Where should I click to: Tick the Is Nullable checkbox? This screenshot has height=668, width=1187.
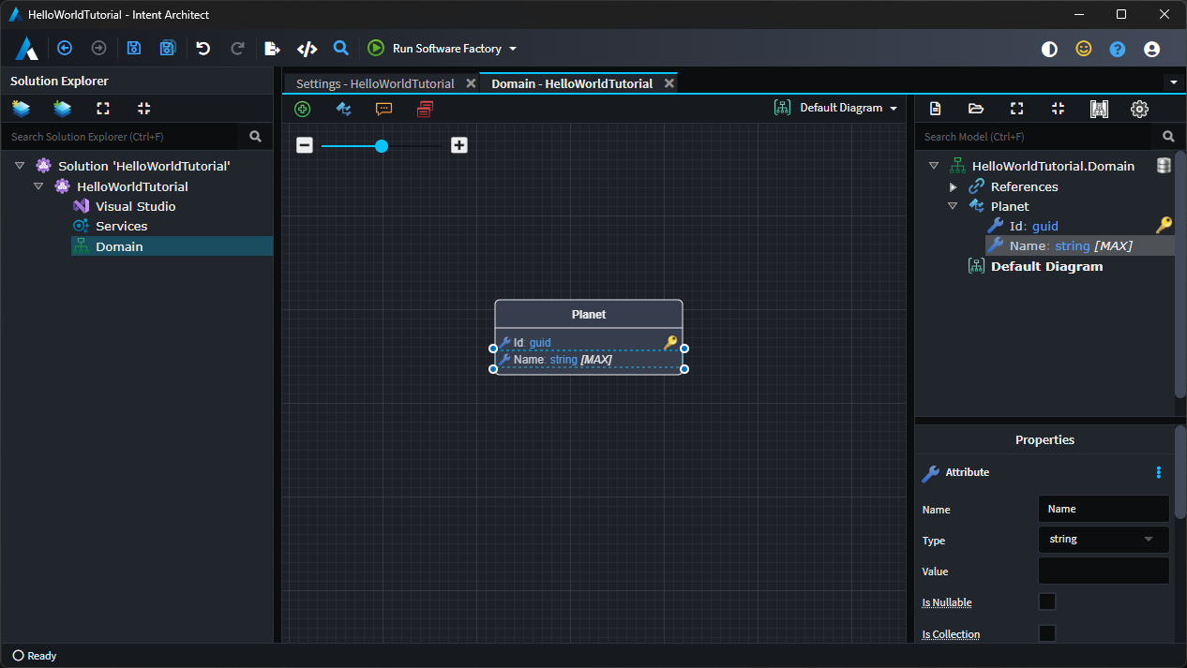pyautogui.click(x=1047, y=601)
